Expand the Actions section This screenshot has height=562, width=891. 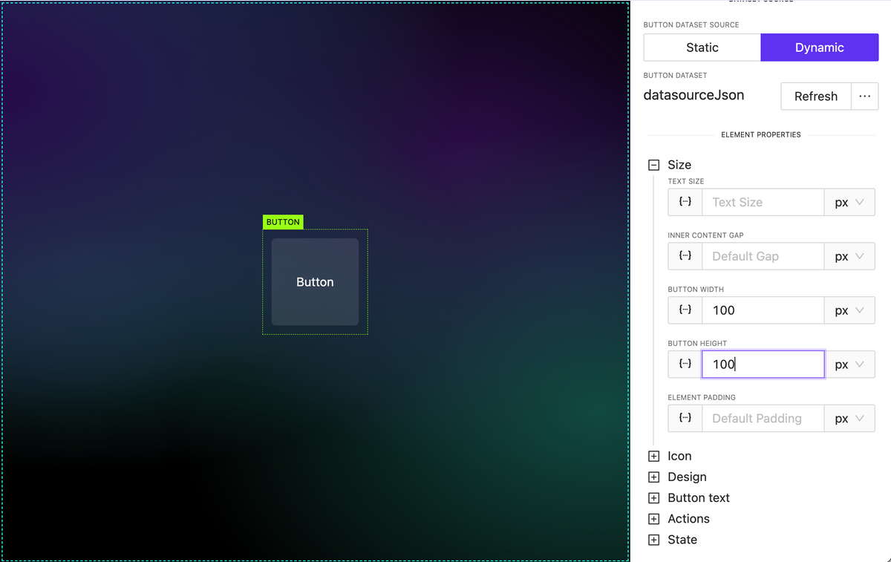pos(653,518)
